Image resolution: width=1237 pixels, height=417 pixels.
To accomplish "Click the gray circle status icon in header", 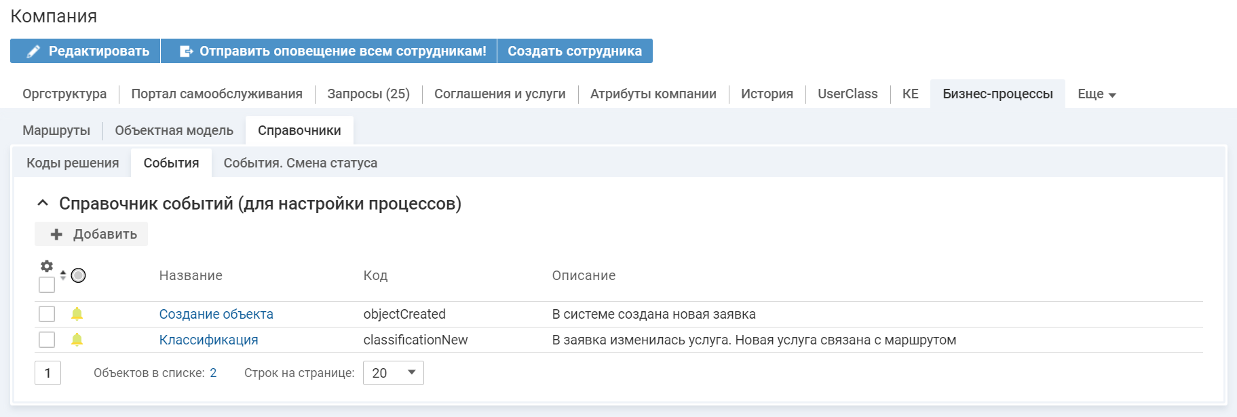I will pyautogui.click(x=79, y=275).
